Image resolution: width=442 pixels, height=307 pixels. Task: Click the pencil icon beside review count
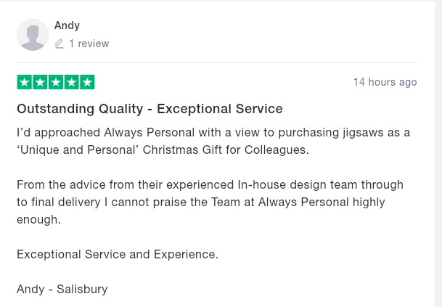click(x=60, y=44)
